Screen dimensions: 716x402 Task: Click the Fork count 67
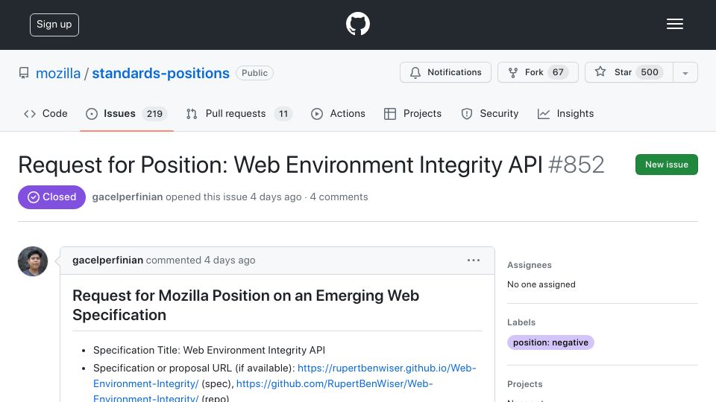click(558, 72)
